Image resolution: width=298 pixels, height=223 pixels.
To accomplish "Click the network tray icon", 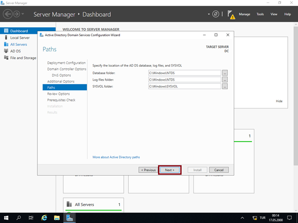I will tap(255, 218).
